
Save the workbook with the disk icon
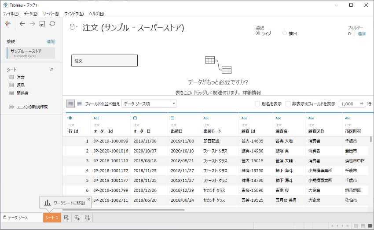42,24
